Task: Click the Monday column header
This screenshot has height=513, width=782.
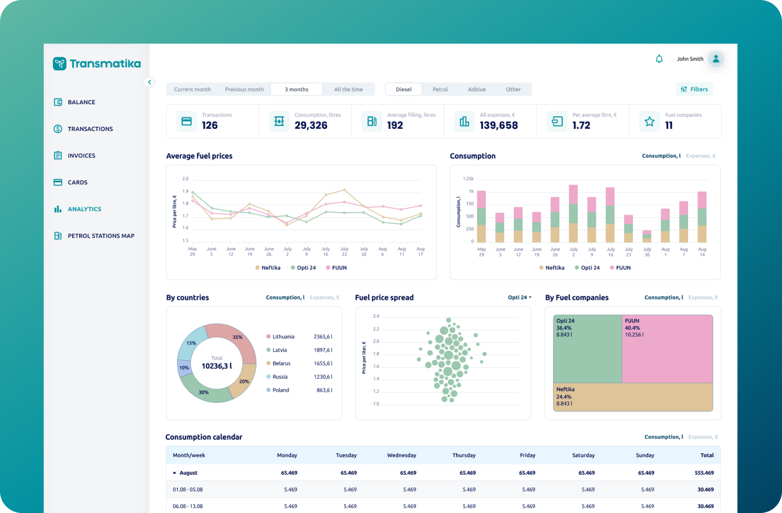Action: (287, 455)
